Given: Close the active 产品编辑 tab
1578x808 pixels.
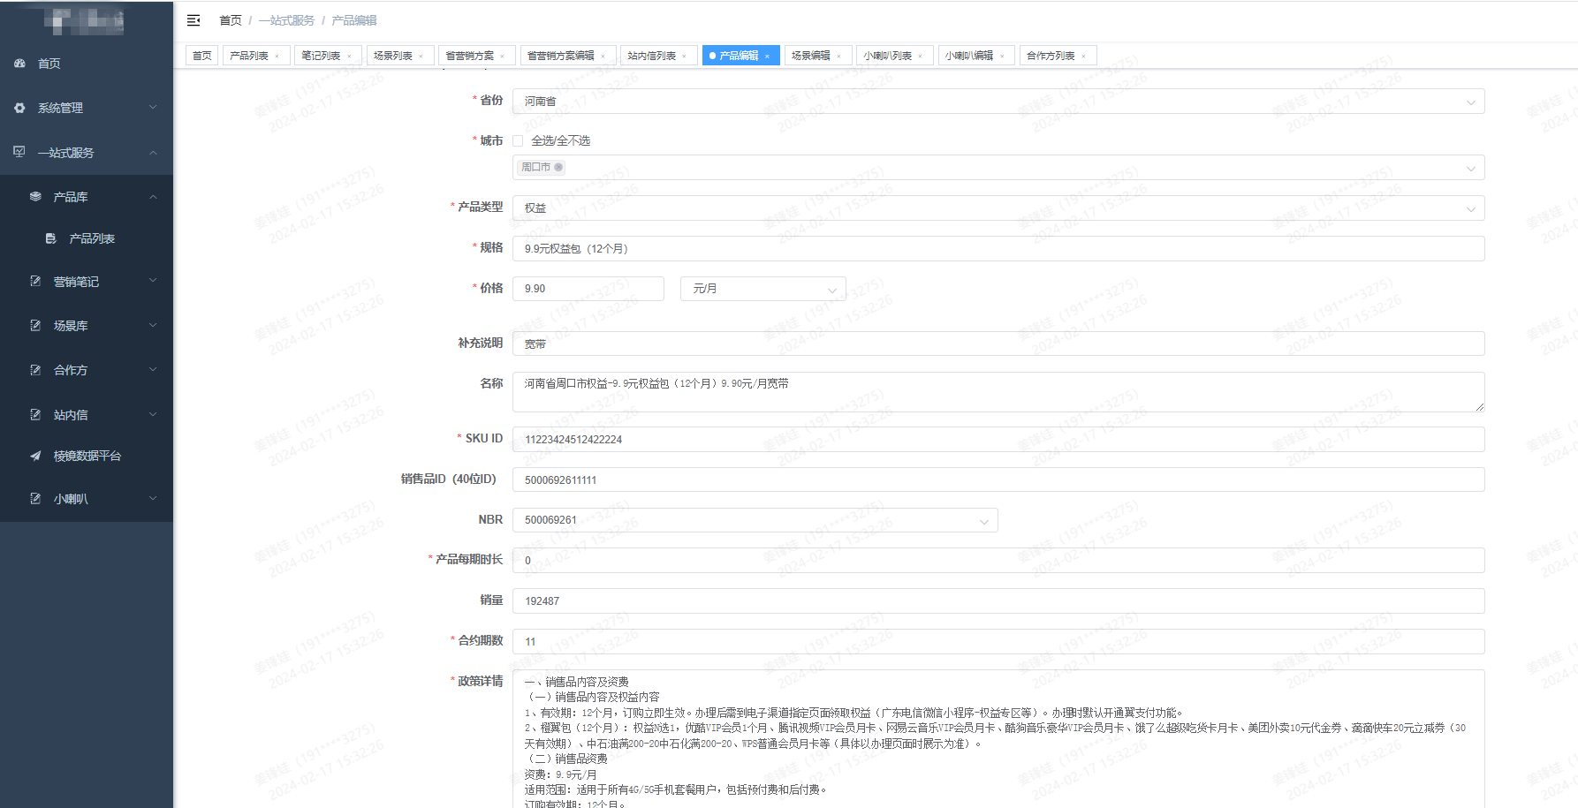Looking at the screenshot, I should tap(768, 56).
